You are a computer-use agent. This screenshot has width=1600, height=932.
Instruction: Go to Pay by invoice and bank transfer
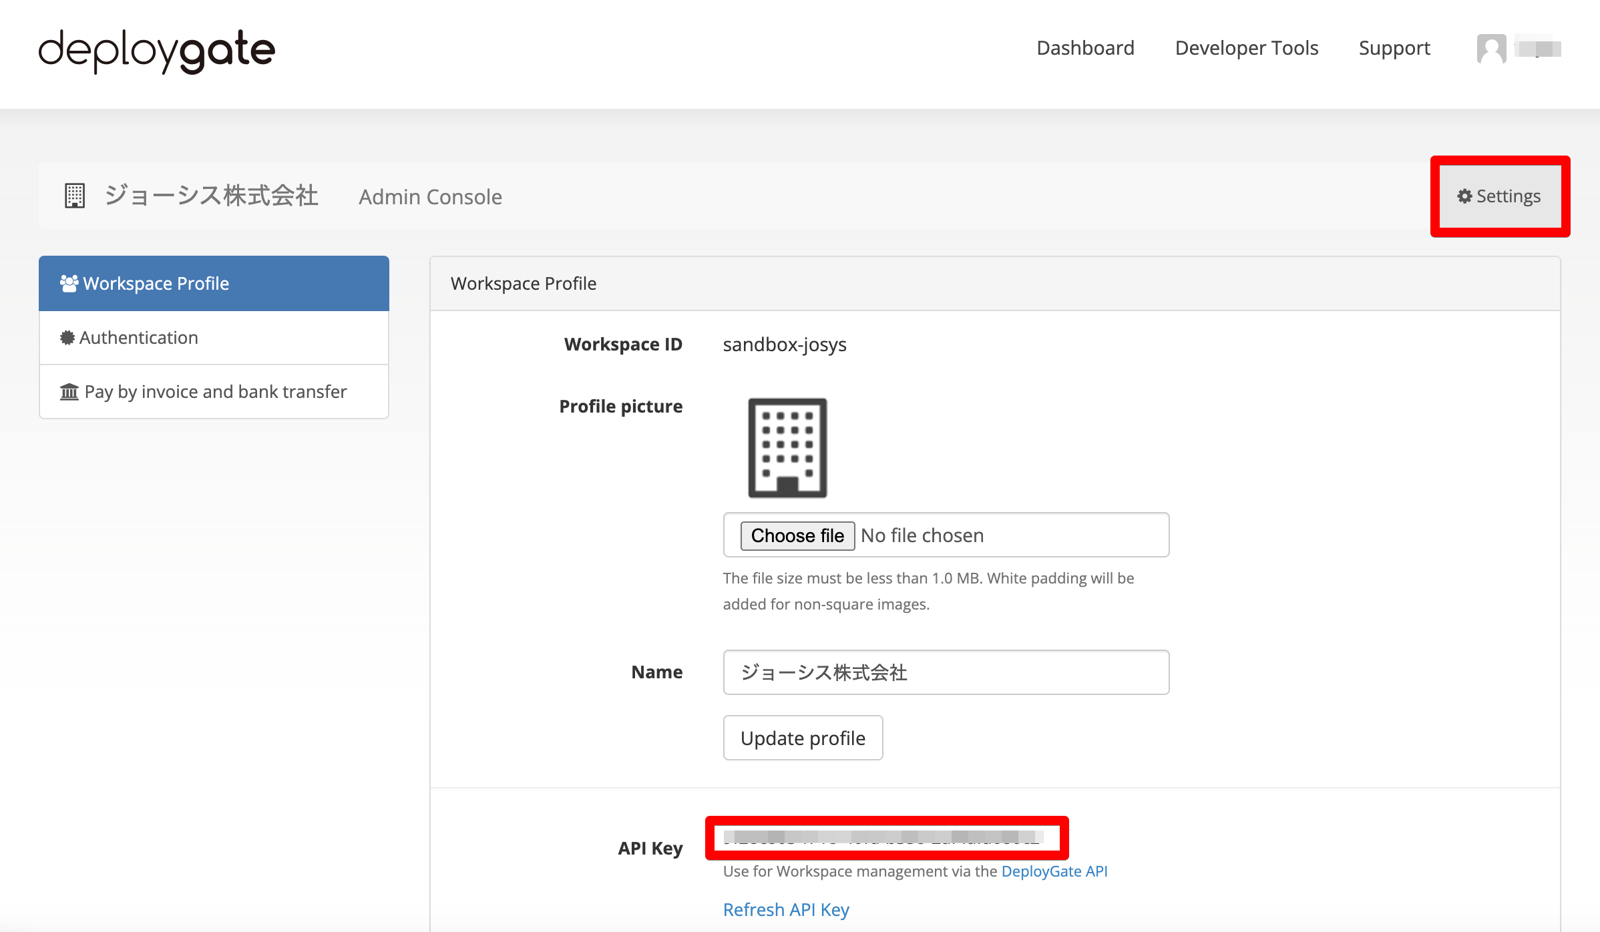click(214, 392)
